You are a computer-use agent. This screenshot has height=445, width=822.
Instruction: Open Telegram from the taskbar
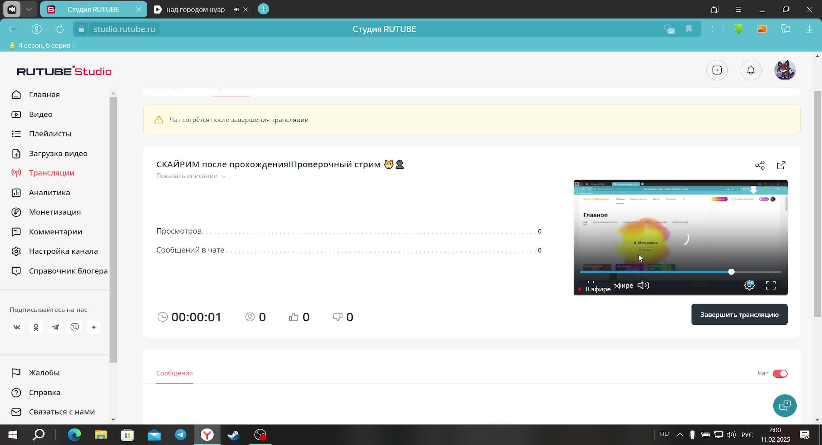point(180,435)
